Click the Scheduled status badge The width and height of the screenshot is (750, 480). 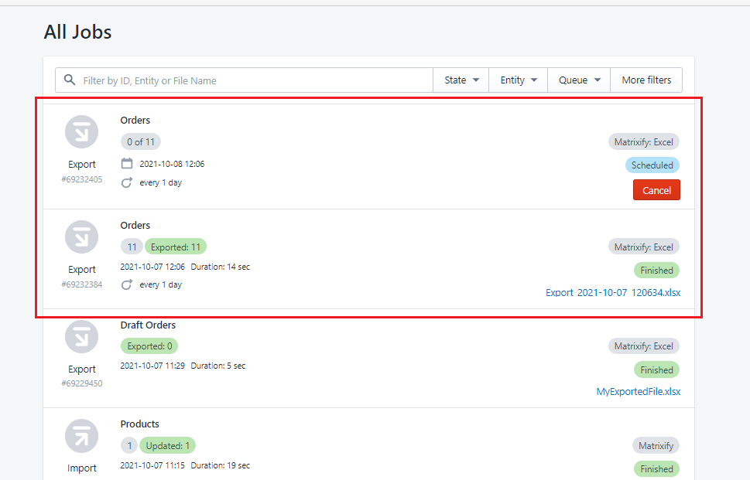click(x=652, y=165)
